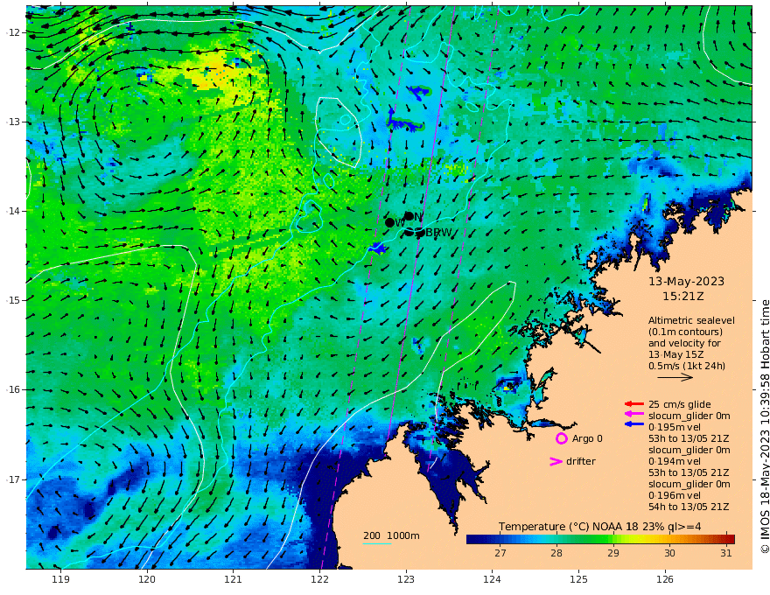Click the longitude axis label 122
The height and width of the screenshot is (595, 770).
pyautogui.click(x=319, y=579)
